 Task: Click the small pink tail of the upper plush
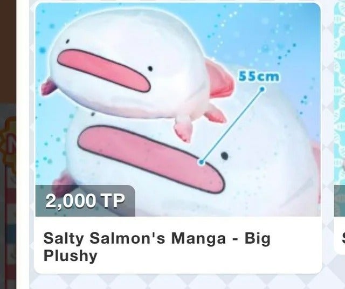pyautogui.click(x=49, y=87)
